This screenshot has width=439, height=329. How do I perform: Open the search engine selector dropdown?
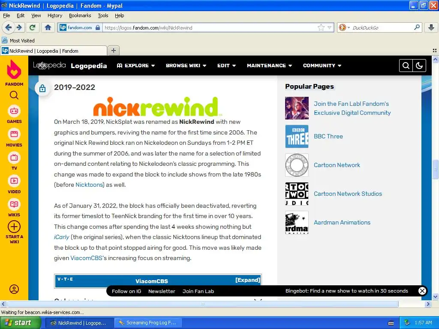point(344,27)
